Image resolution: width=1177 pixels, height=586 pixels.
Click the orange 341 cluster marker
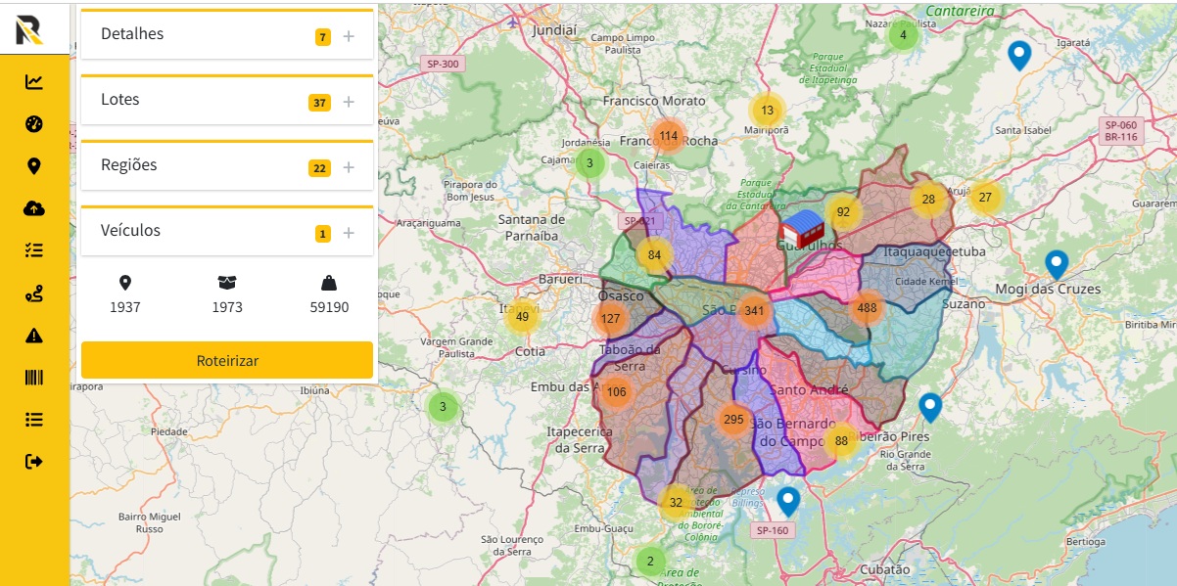click(x=754, y=312)
